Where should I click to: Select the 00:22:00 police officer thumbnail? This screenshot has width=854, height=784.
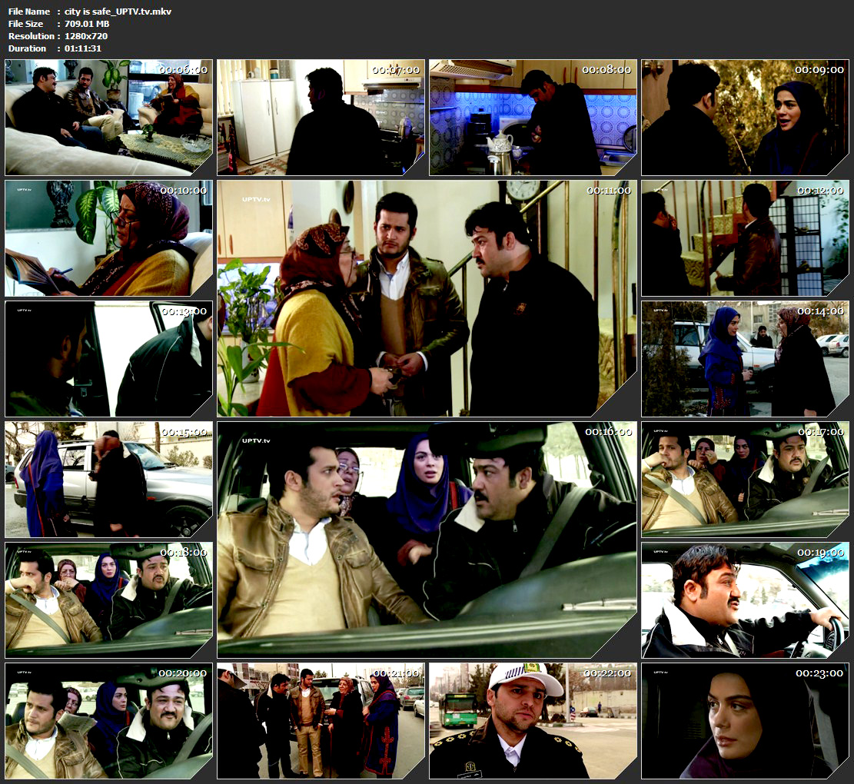[533, 721]
